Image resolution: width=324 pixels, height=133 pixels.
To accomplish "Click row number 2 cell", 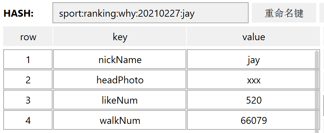I will point(28,79).
